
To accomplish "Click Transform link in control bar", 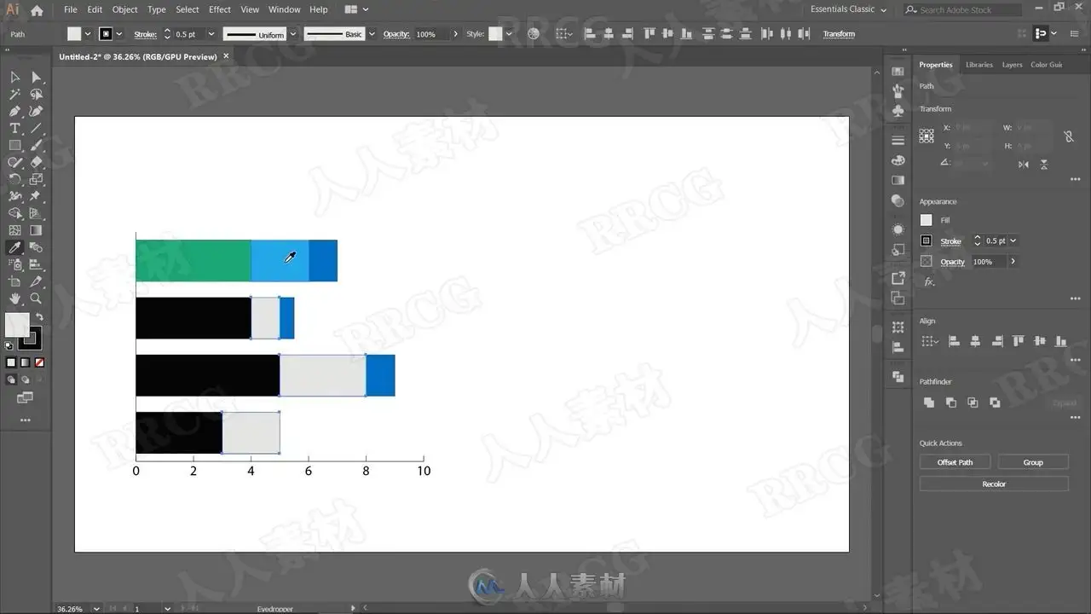I will tap(839, 34).
